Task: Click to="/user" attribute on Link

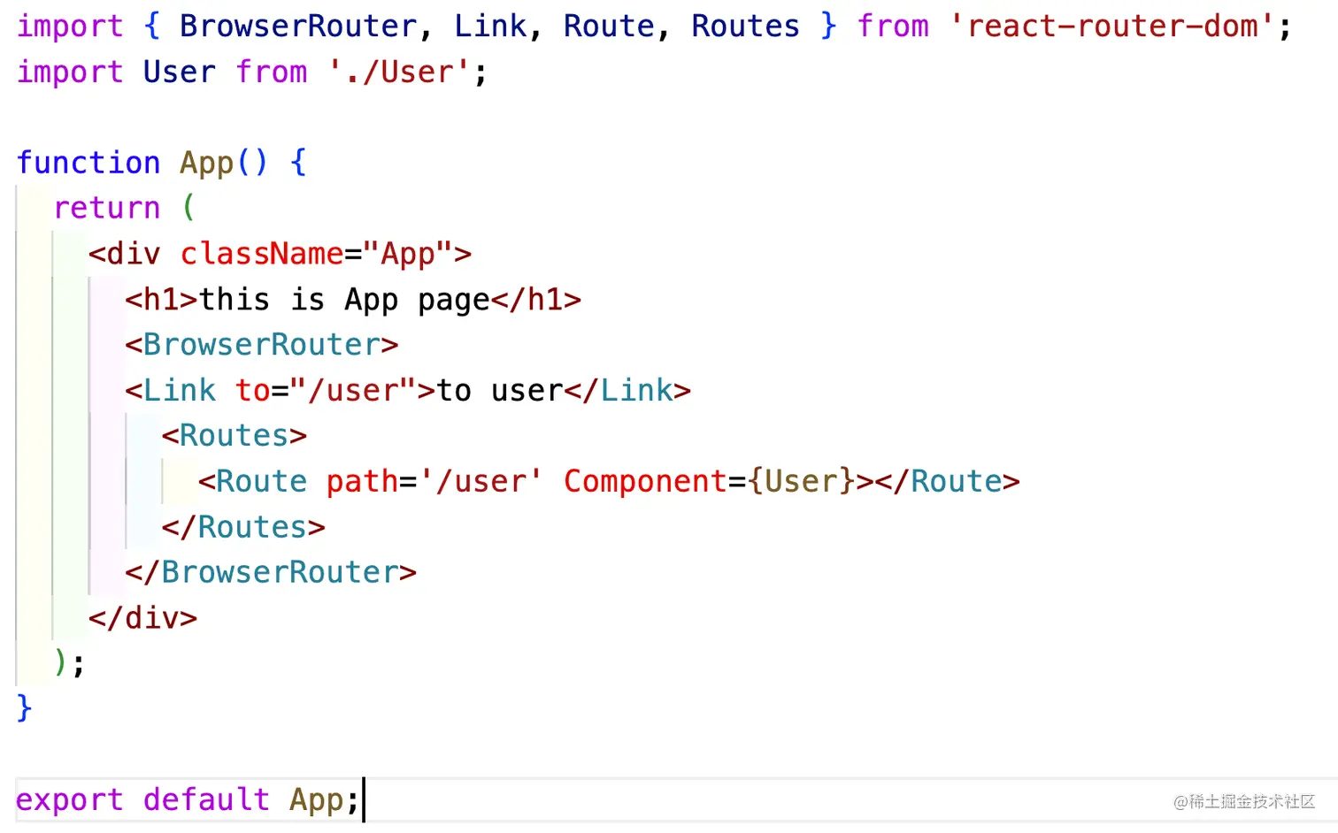Action: click(325, 390)
